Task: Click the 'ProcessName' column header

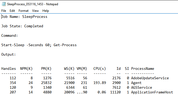Action: pyautogui.click(x=143, y=68)
